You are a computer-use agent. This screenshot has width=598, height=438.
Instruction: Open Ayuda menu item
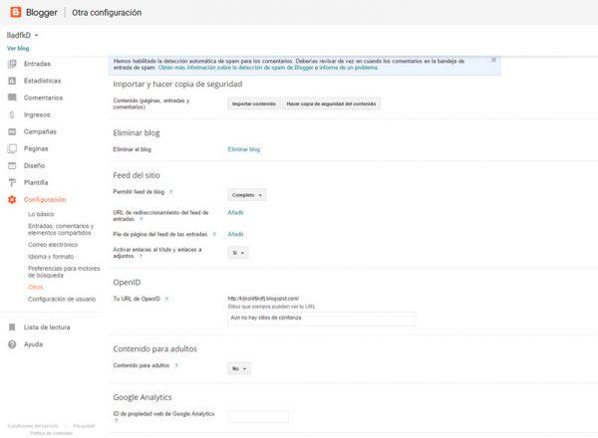click(33, 344)
